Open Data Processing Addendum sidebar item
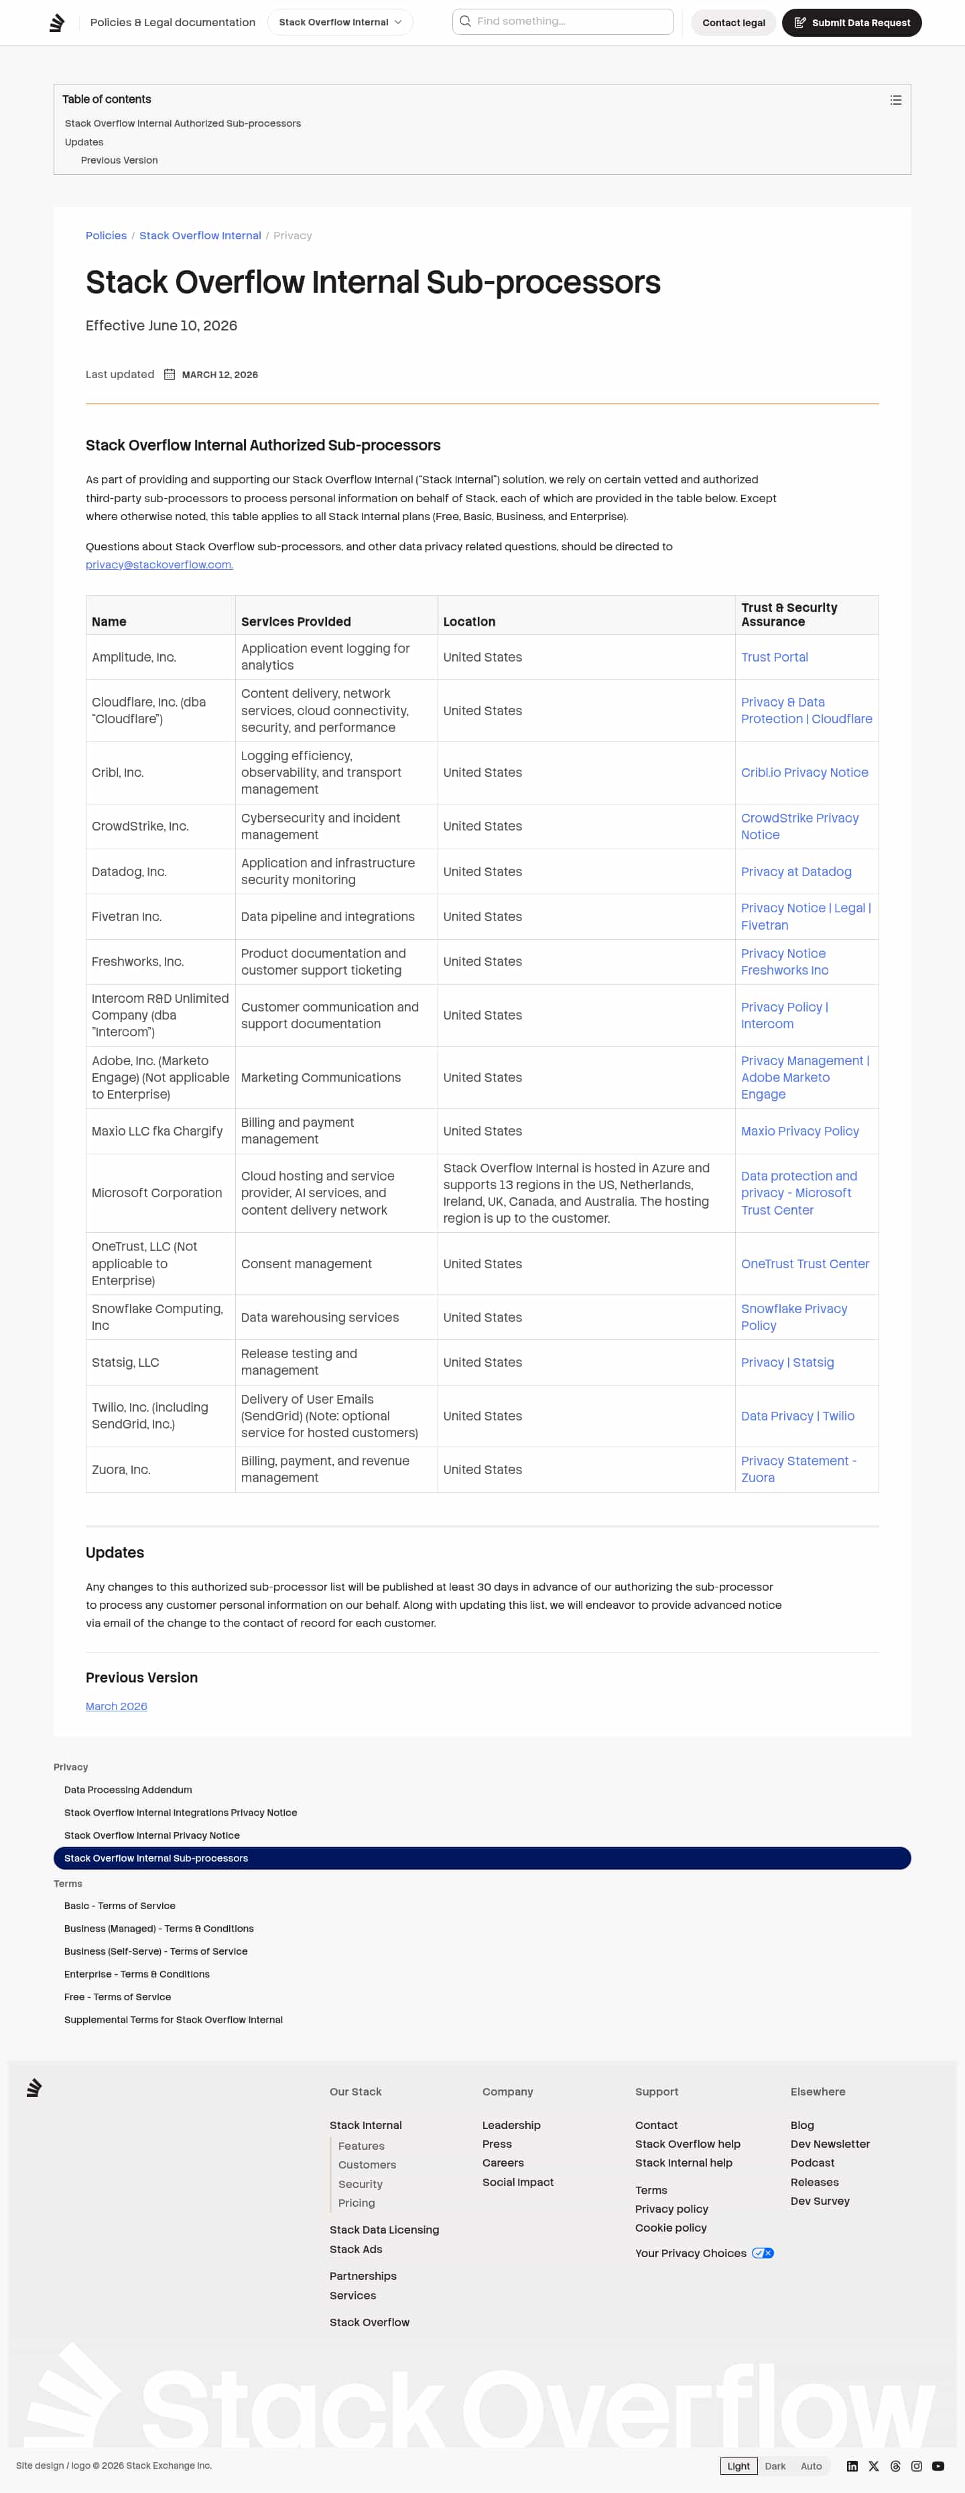 (128, 1789)
